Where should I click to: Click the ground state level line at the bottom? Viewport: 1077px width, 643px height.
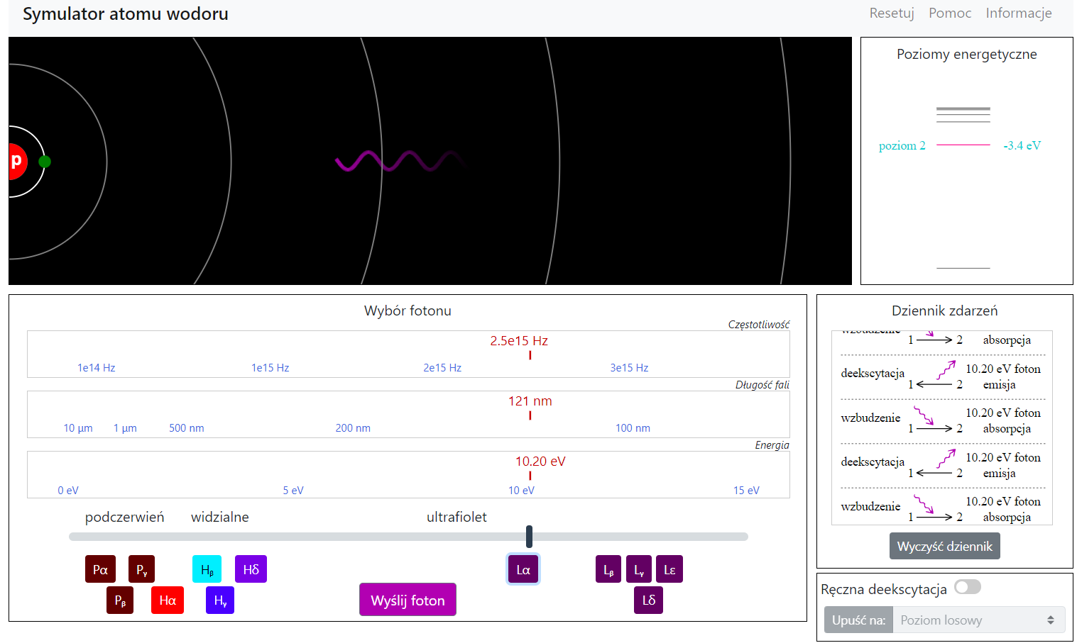click(x=963, y=268)
